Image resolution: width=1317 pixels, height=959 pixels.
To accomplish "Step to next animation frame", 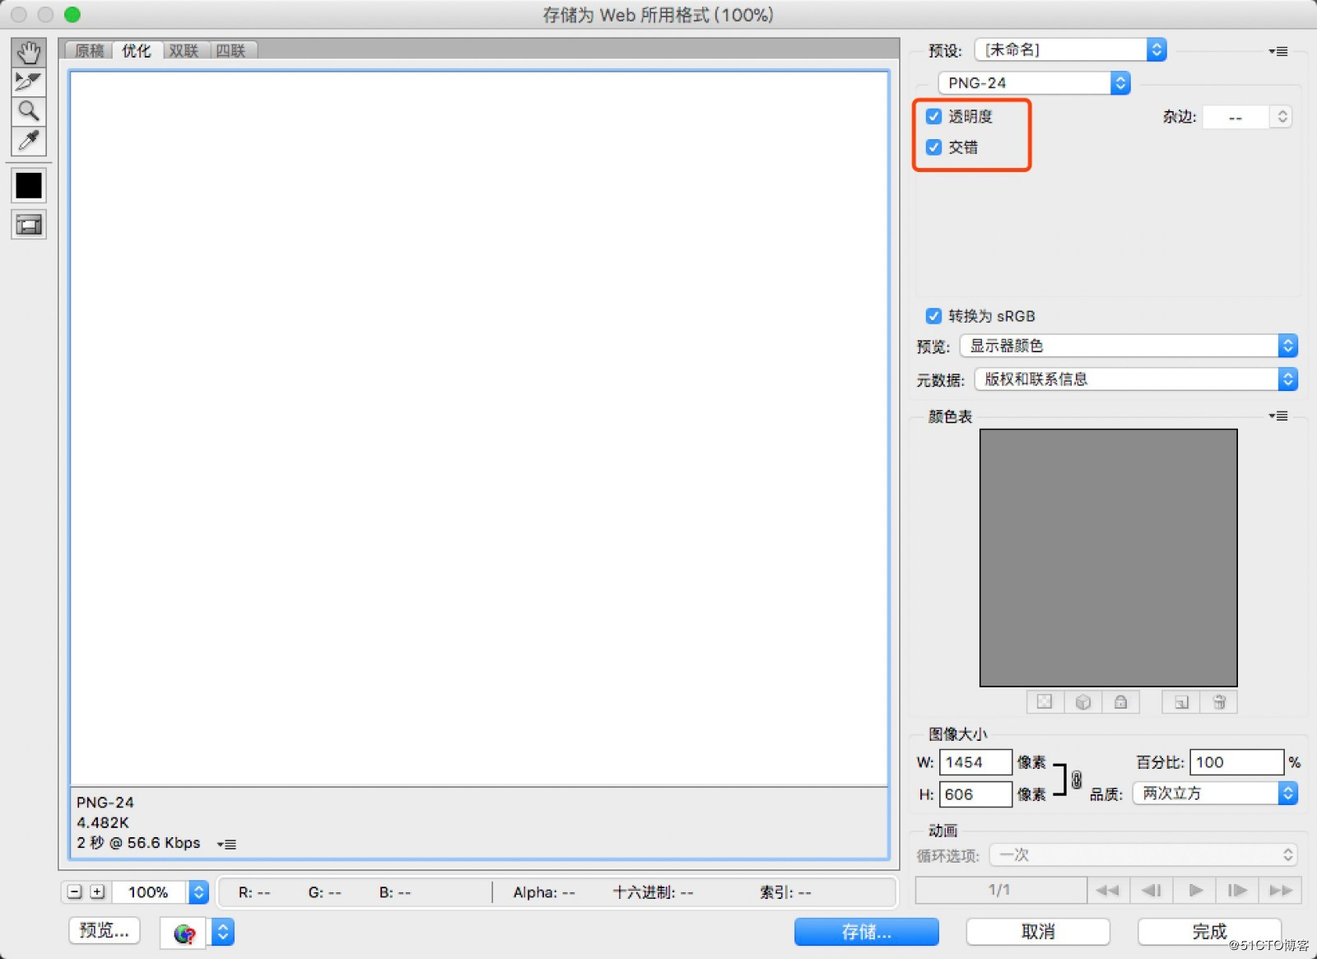I will [1237, 890].
